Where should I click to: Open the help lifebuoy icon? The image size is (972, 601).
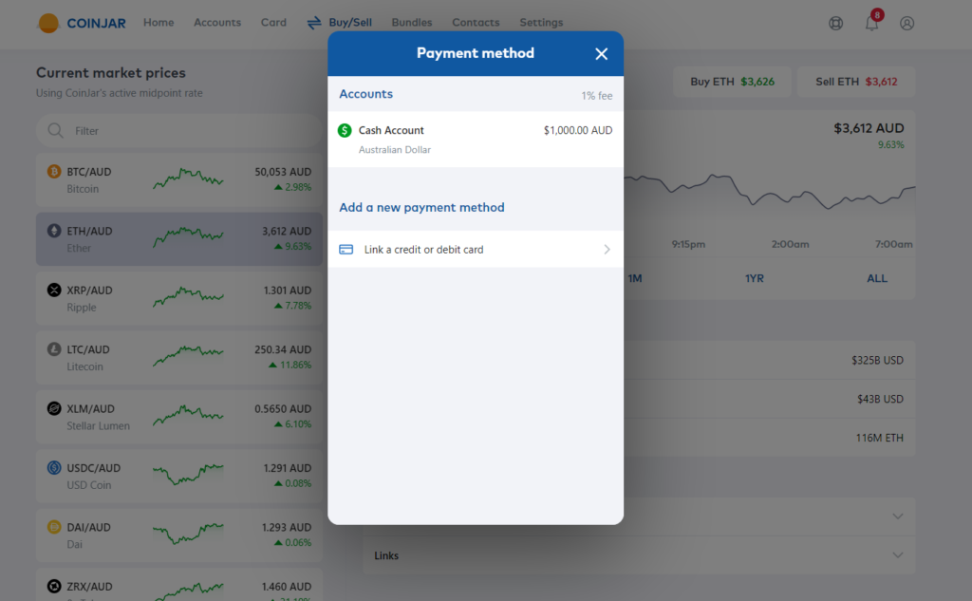coord(835,24)
